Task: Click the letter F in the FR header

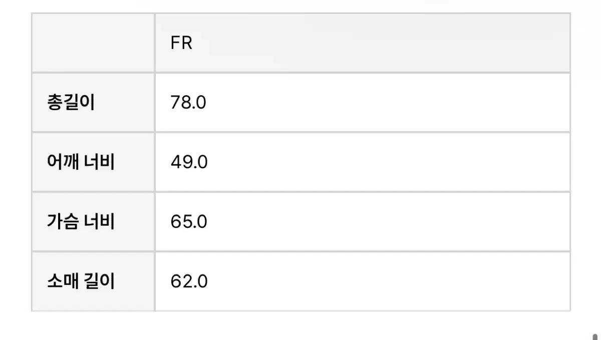Action: [175, 43]
